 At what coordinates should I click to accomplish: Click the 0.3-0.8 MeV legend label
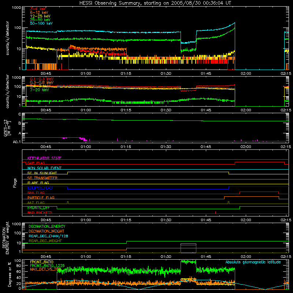click(x=41, y=83)
